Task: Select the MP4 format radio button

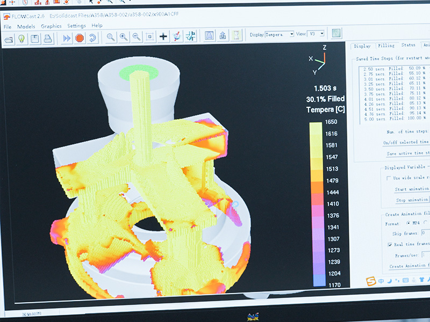Action: coord(408,223)
